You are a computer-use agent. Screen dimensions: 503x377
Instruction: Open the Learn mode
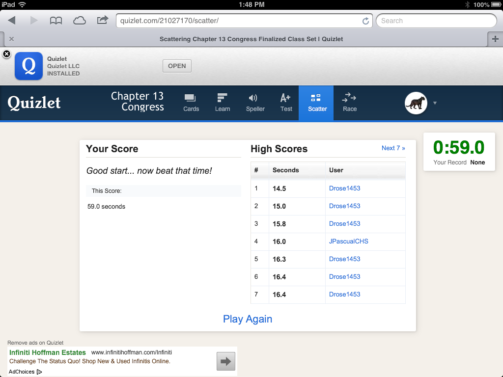pos(222,103)
